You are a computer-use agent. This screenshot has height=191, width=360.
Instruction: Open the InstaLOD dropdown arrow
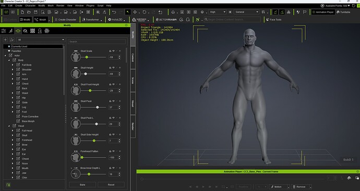[x=125, y=20]
